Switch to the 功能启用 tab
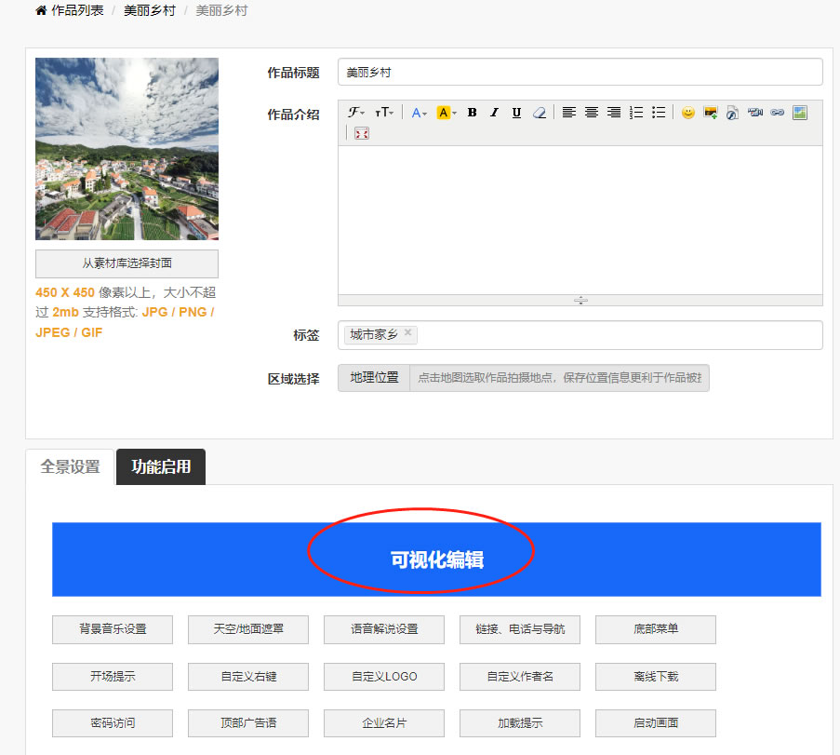This screenshot has height=755, width=840. click(x=160, y=466)
